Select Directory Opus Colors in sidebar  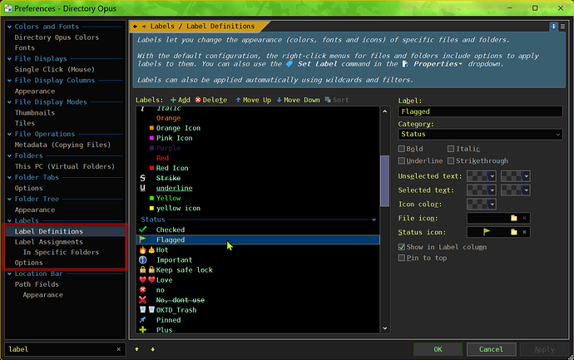[56, 37]
